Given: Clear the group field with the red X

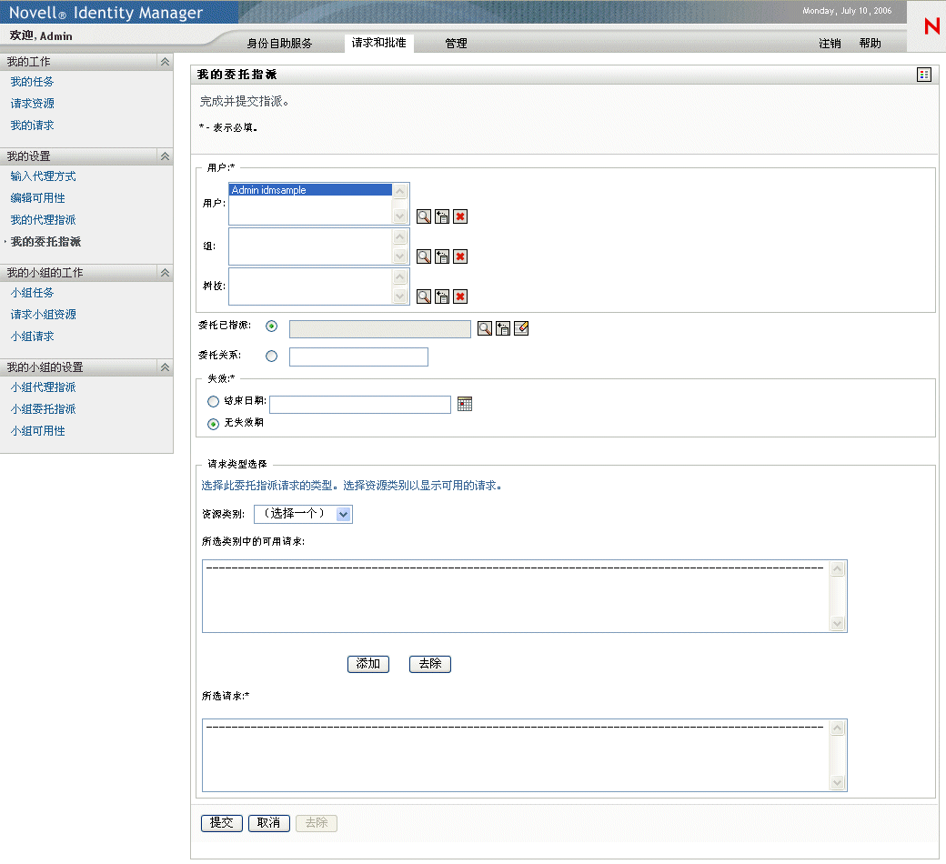Looking at the screenshot, I should coord(460,256).
